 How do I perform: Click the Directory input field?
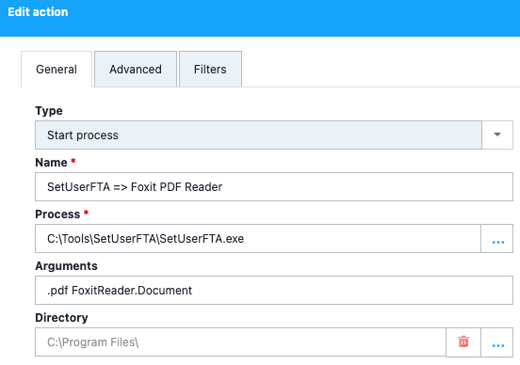(240, 342)
